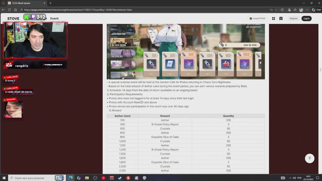Open the red S app in taskbar
Viewport: 322px width, 181px height.
128,178
